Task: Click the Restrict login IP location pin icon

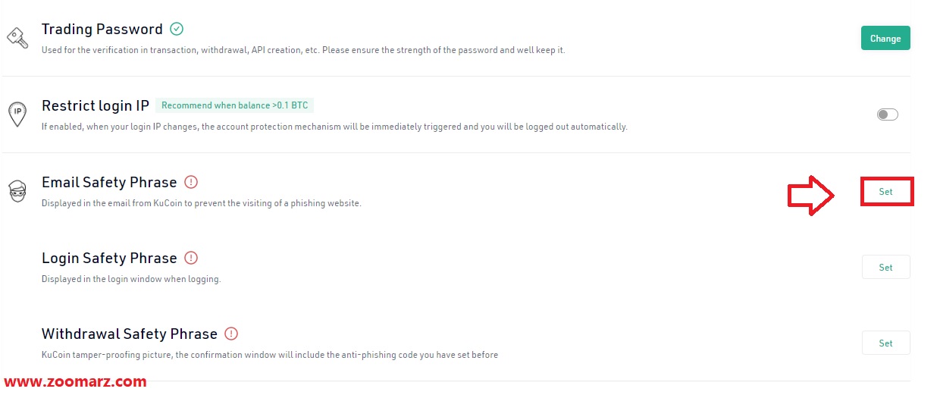Action: [x=17, y=114]
